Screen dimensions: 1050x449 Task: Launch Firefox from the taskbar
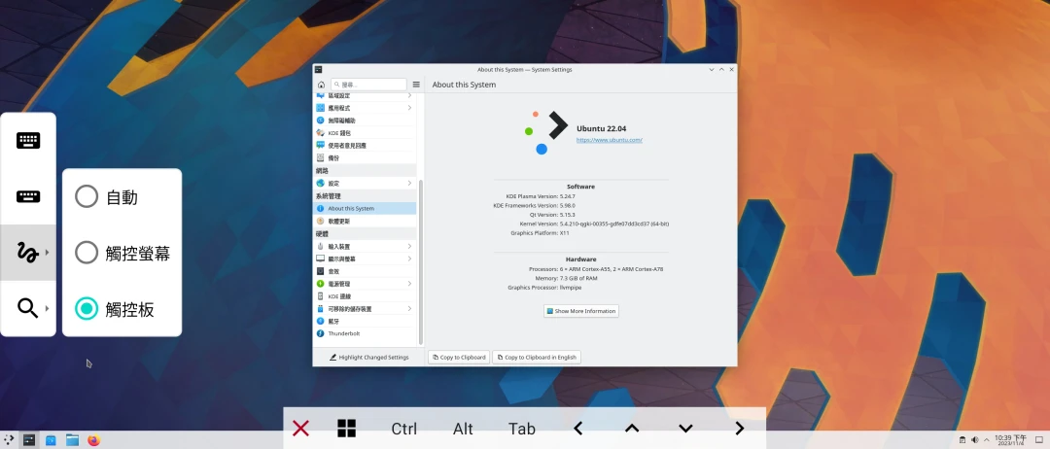pyautogui.click(x=94, y=440)
